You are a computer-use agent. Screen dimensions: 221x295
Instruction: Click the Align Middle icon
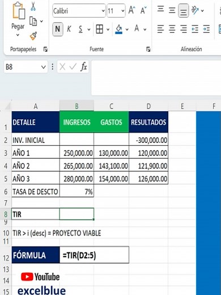click(x=172, y=10)
